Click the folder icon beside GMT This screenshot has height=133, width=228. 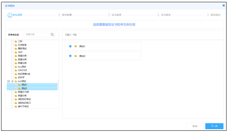point(16,52)
